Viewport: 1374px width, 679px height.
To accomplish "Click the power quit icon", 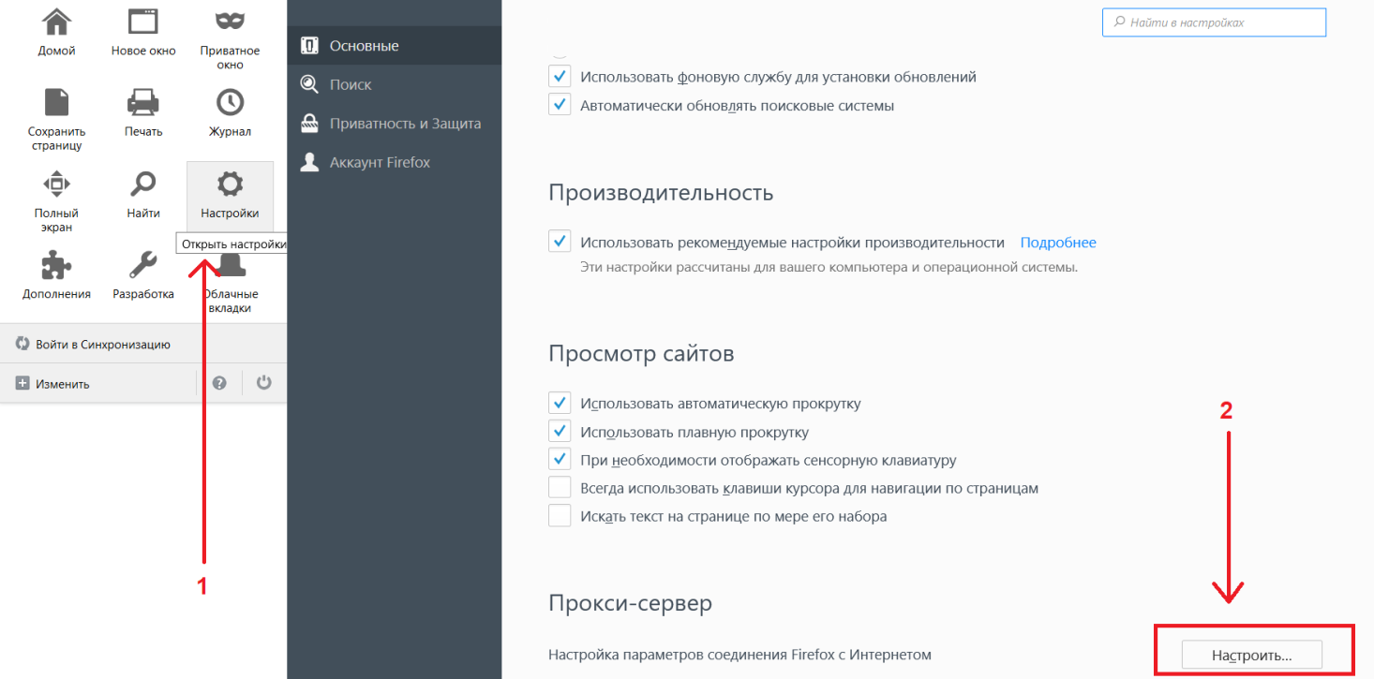I will (x=264, y=383).
